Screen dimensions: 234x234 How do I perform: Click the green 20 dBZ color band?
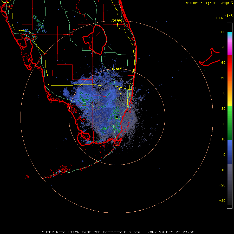(230, 124)
